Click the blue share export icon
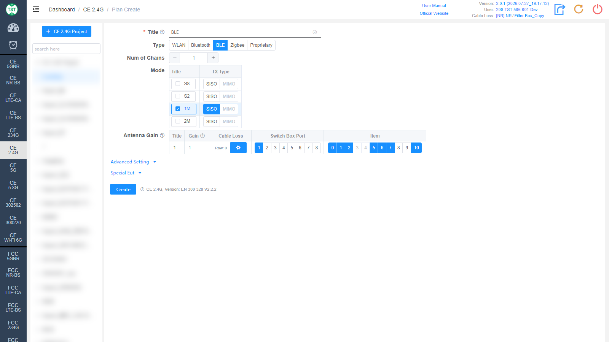 pyautogui.click(x=560, y=9)
